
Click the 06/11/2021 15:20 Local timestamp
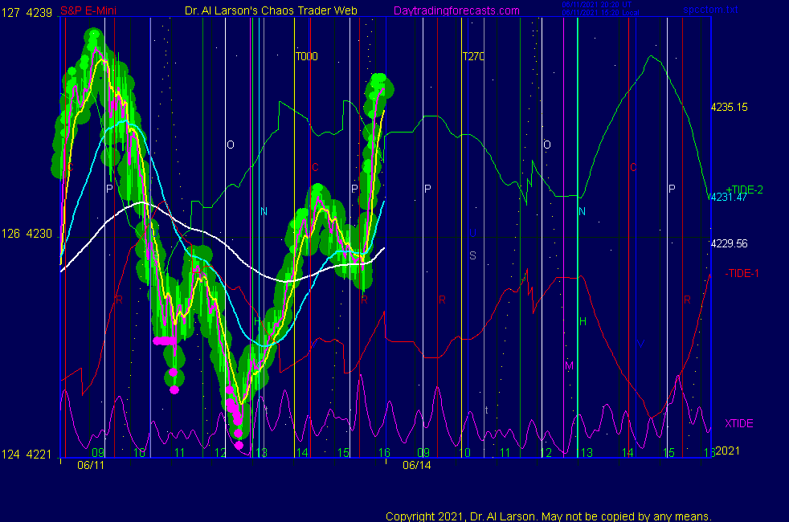[x=600, y=12]
